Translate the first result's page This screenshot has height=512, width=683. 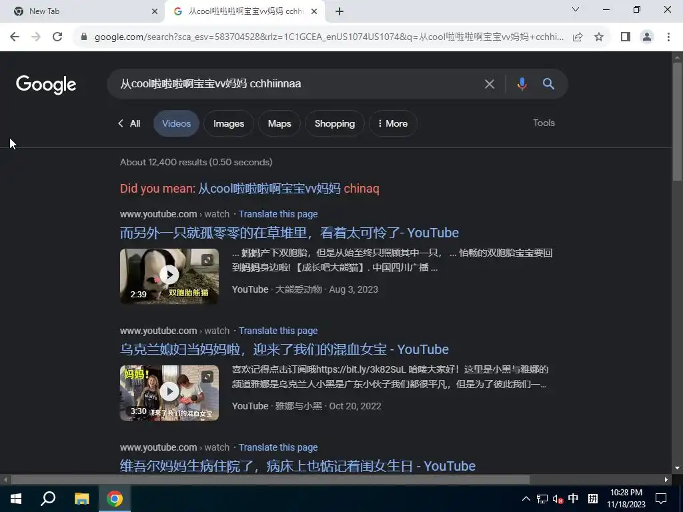click(x=278, y=214)
